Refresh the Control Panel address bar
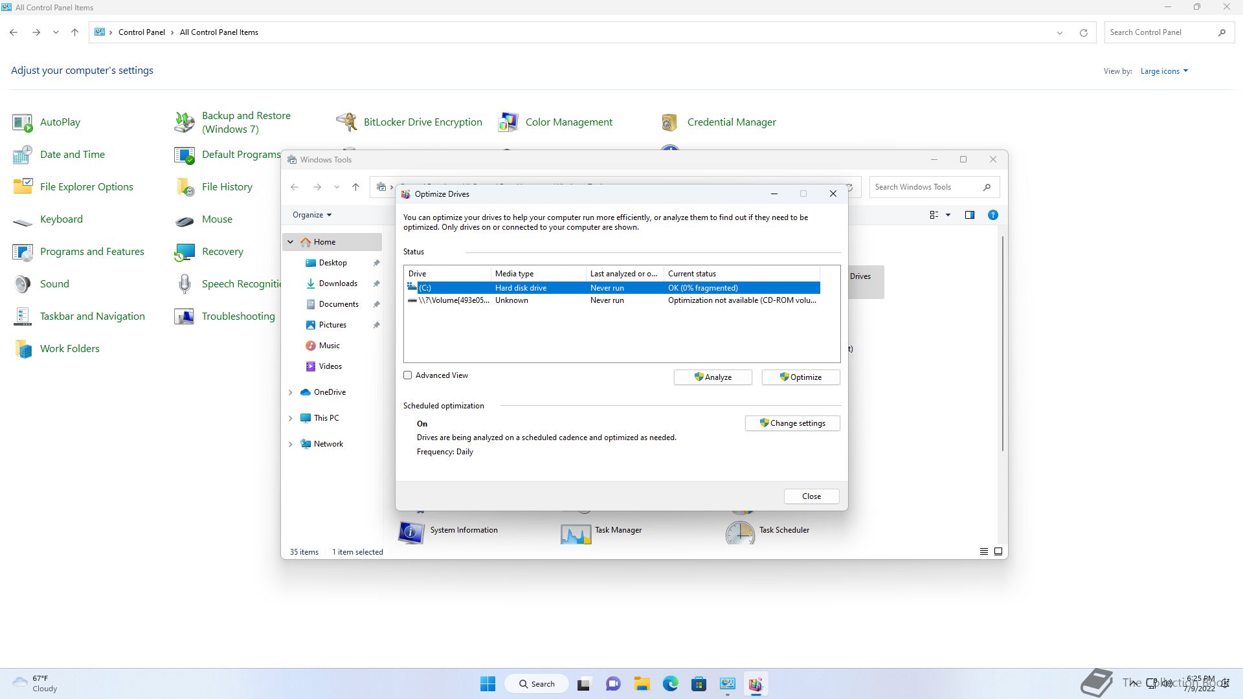This screenshot has height=699, width=1243. coord(1083,32)
